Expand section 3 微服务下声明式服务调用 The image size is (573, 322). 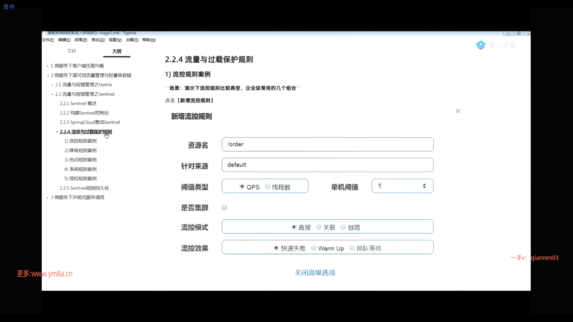click(x=47, y=198)
